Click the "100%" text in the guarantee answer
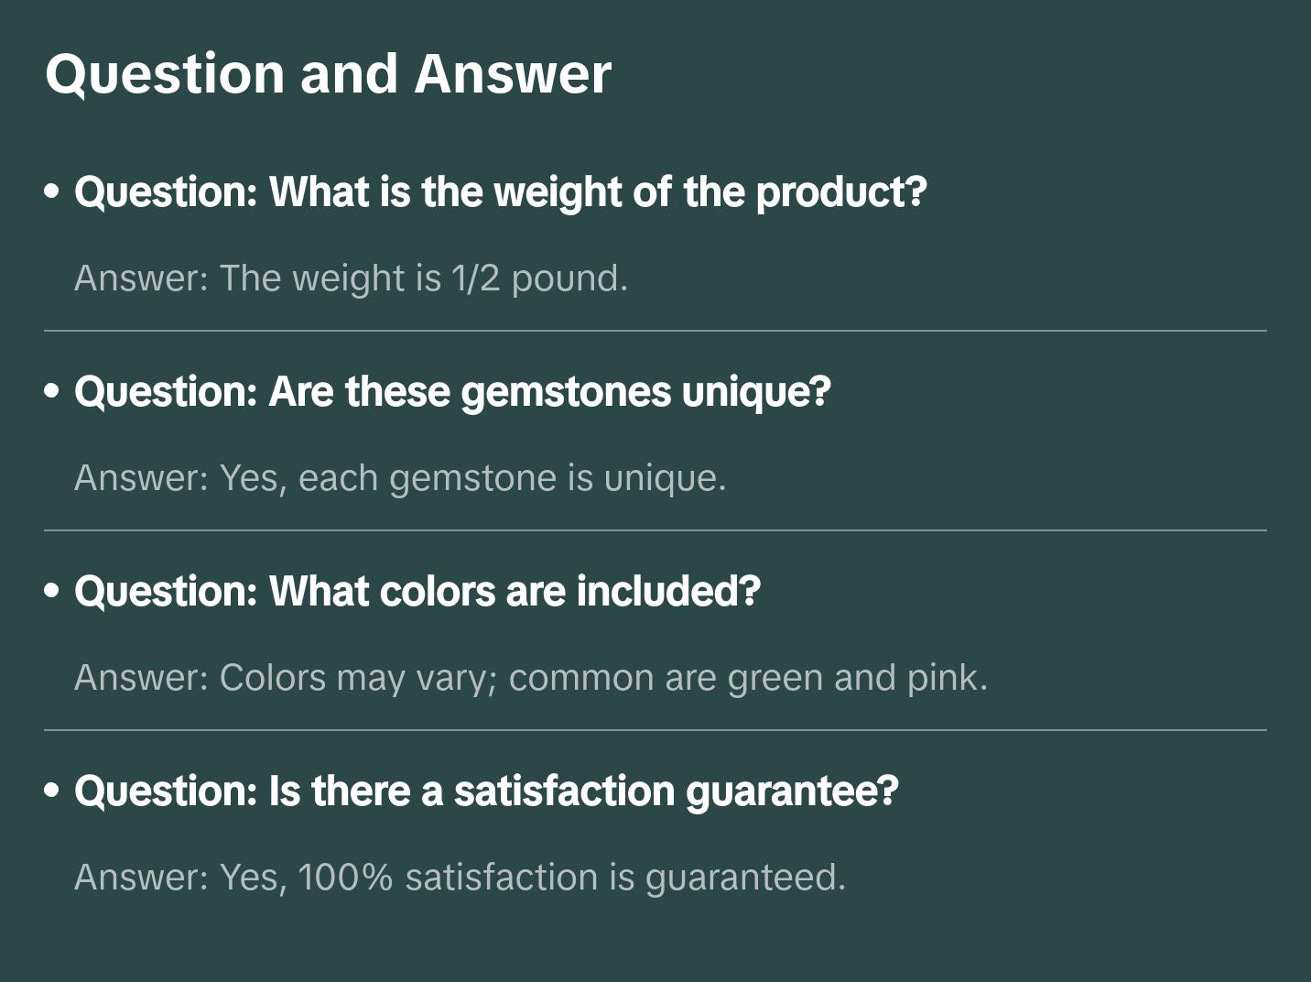 [x=345, y=878]
